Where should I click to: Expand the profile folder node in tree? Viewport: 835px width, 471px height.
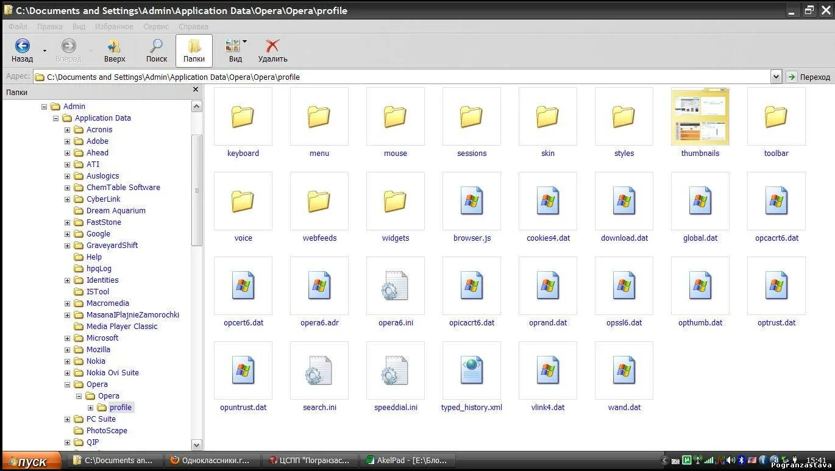(x=90, y=408)
